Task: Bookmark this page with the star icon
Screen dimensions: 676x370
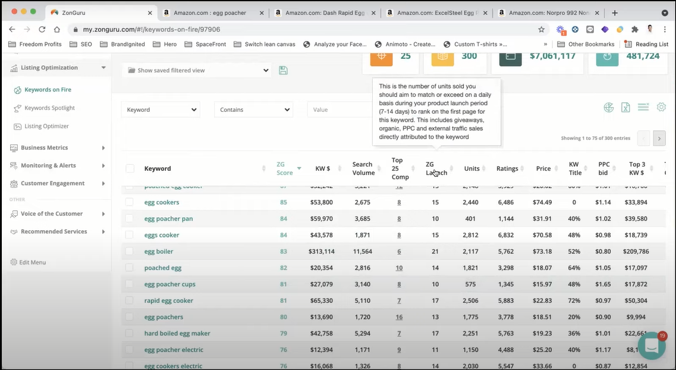Action: point(541,29)
